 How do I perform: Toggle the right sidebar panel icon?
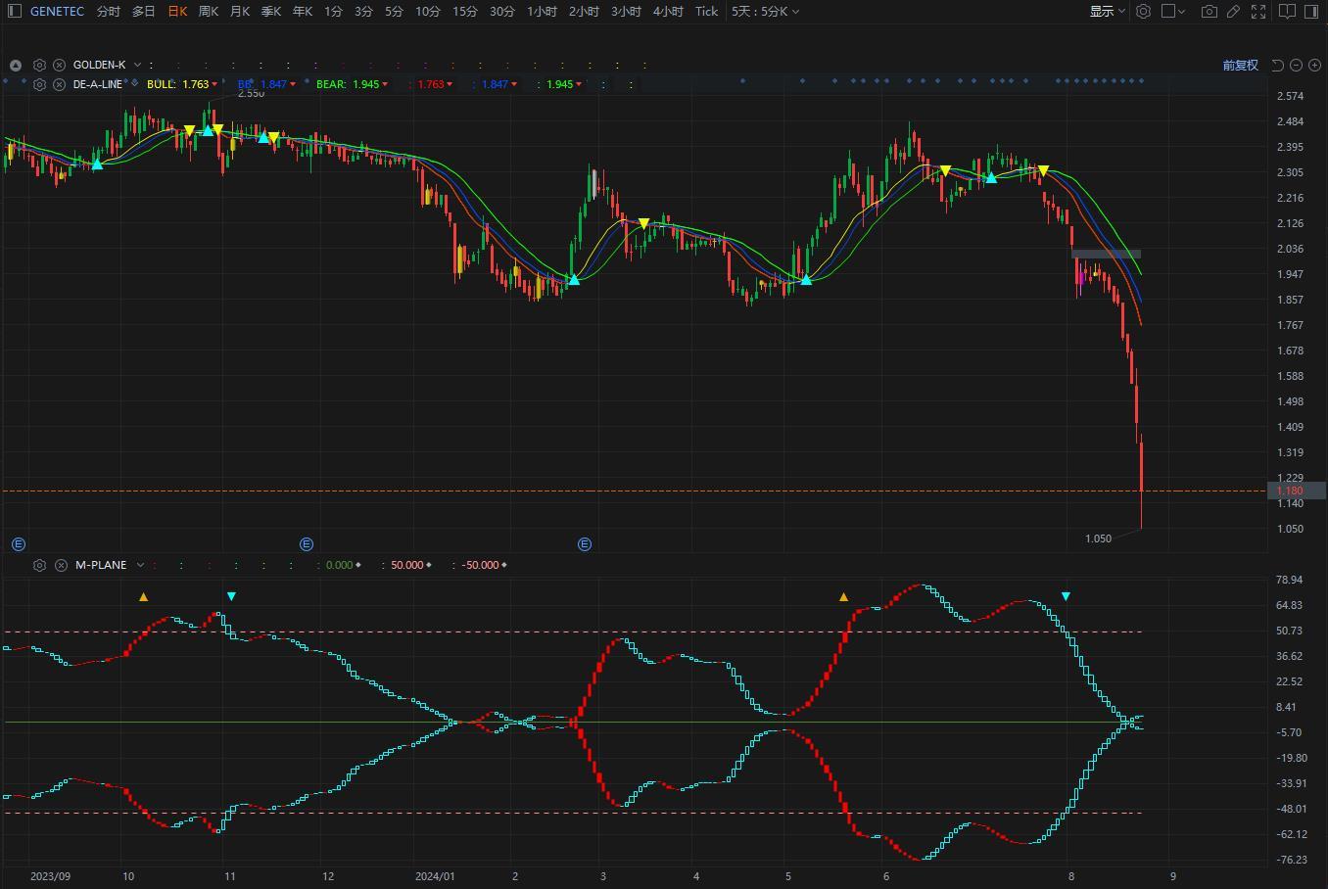pos(1312,11)
